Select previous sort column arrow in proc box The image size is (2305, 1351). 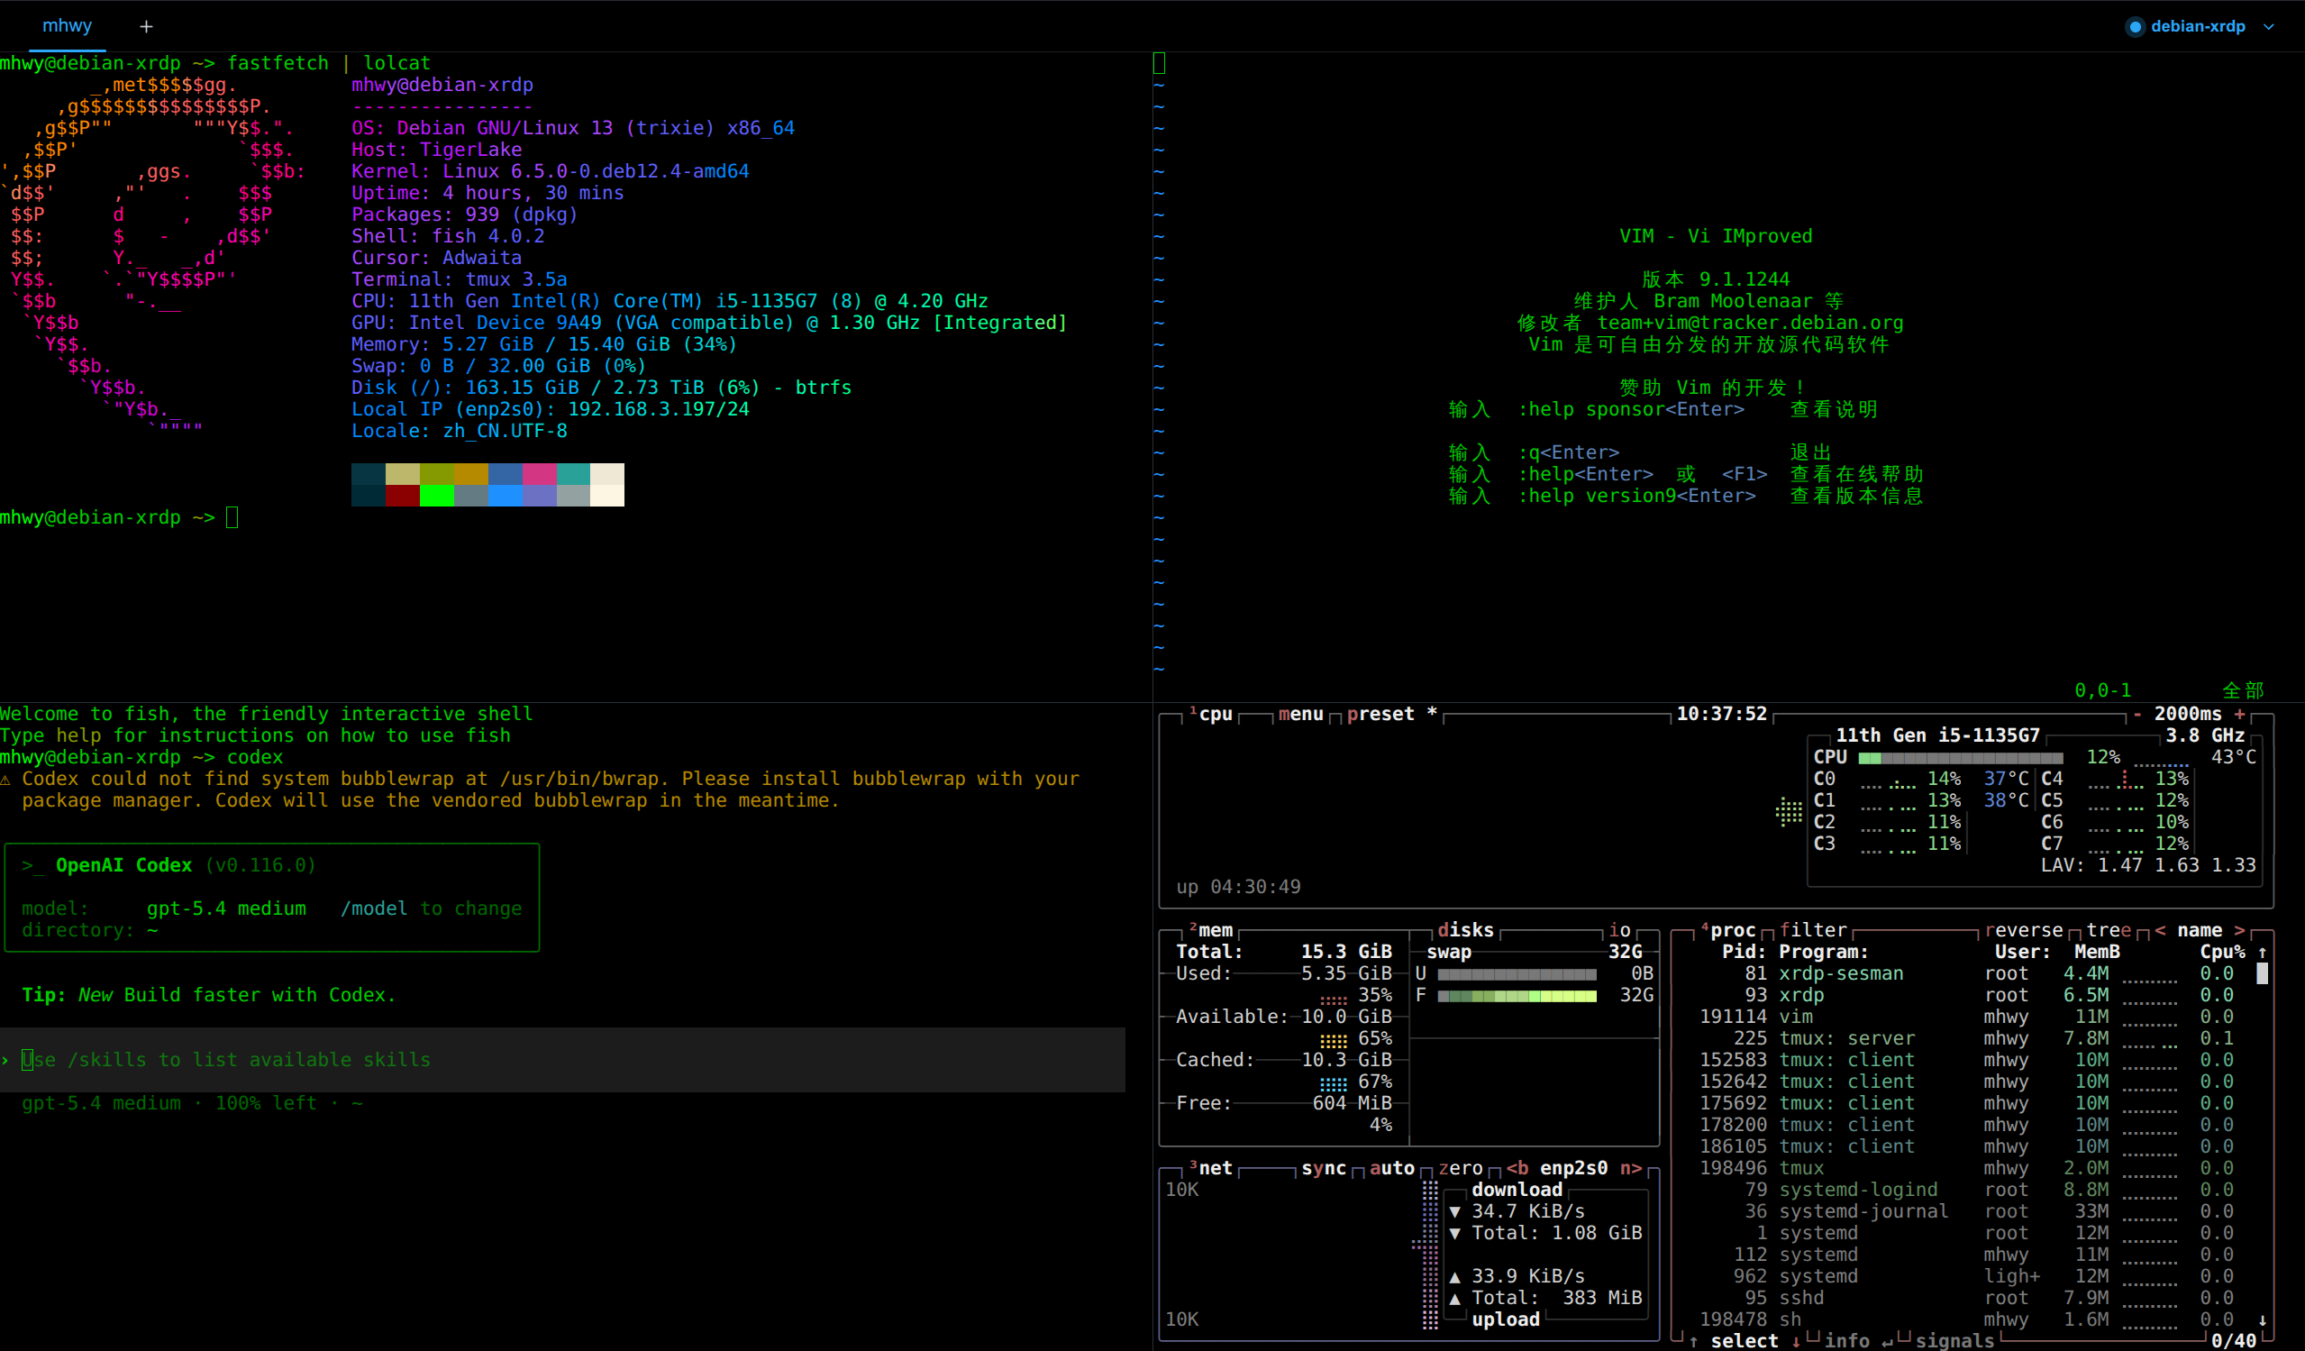2161,930
